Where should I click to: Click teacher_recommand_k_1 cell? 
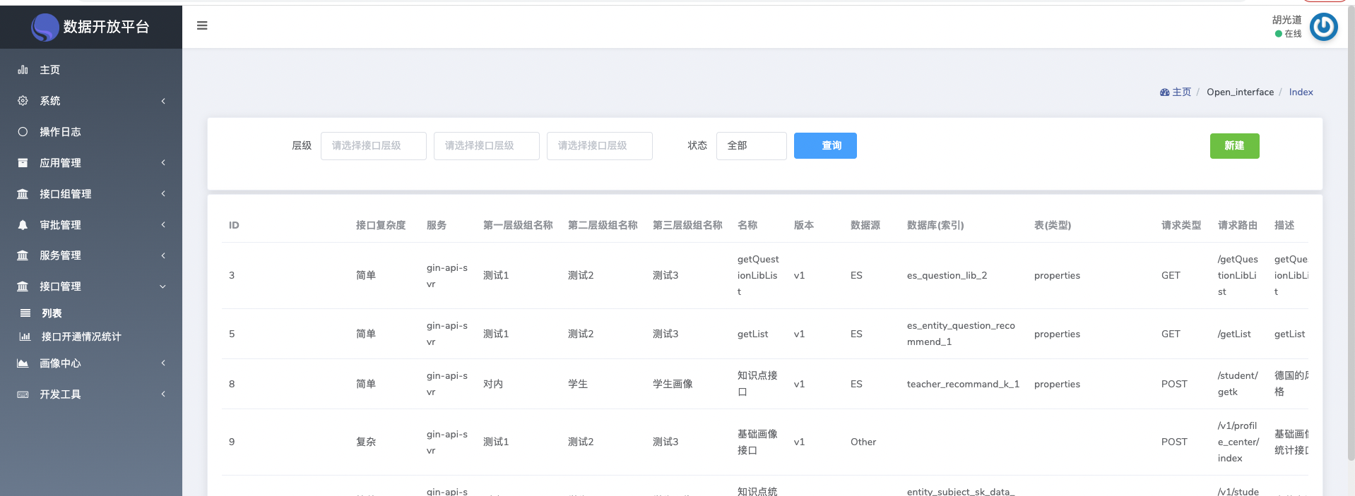[963, 384]
